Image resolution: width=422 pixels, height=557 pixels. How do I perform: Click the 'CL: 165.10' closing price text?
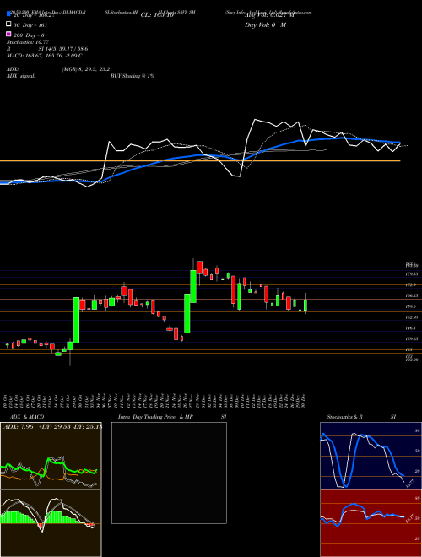pos(157,15)
